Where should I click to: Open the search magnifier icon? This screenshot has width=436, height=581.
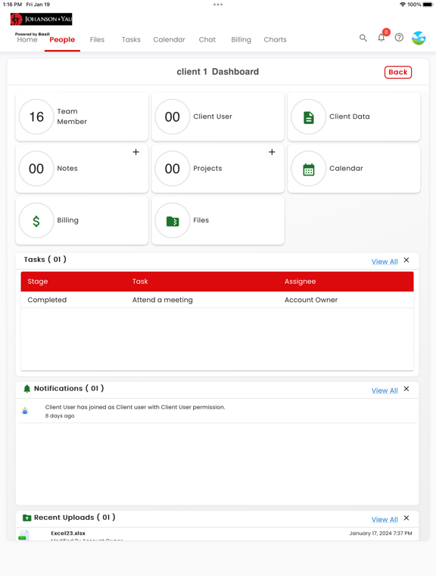363,38
